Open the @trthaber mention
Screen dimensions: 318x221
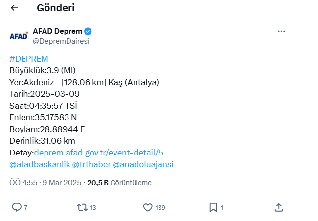[x=91, y=164]
